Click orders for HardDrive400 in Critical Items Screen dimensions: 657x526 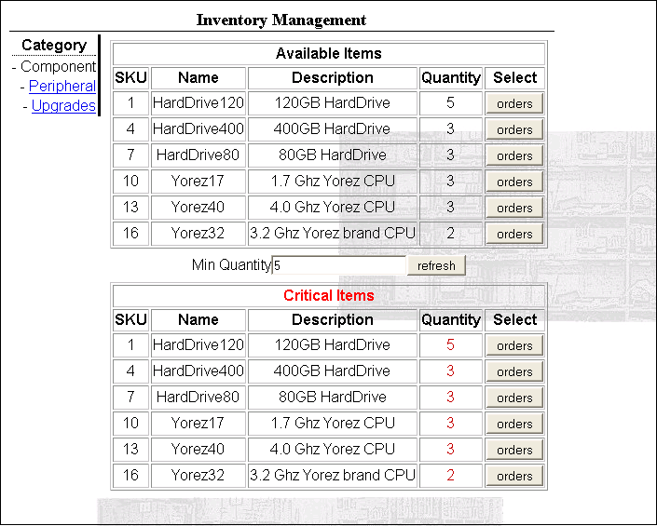point(514,371)
